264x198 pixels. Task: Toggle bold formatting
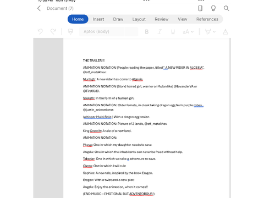click(x=146, y=32)
